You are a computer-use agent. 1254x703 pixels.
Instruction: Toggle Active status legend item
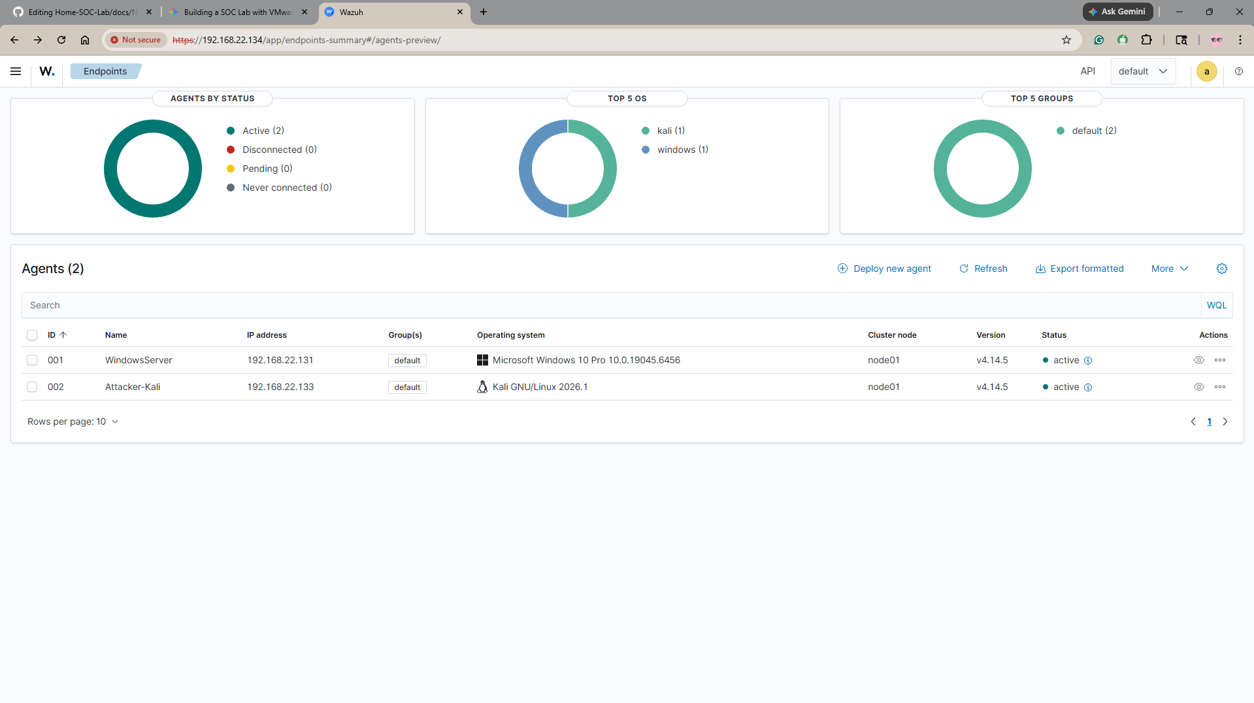pos(256,131)
